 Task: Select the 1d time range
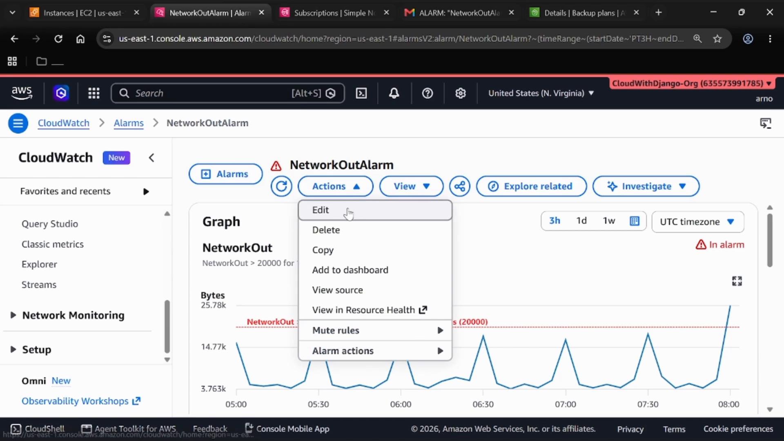581,221
